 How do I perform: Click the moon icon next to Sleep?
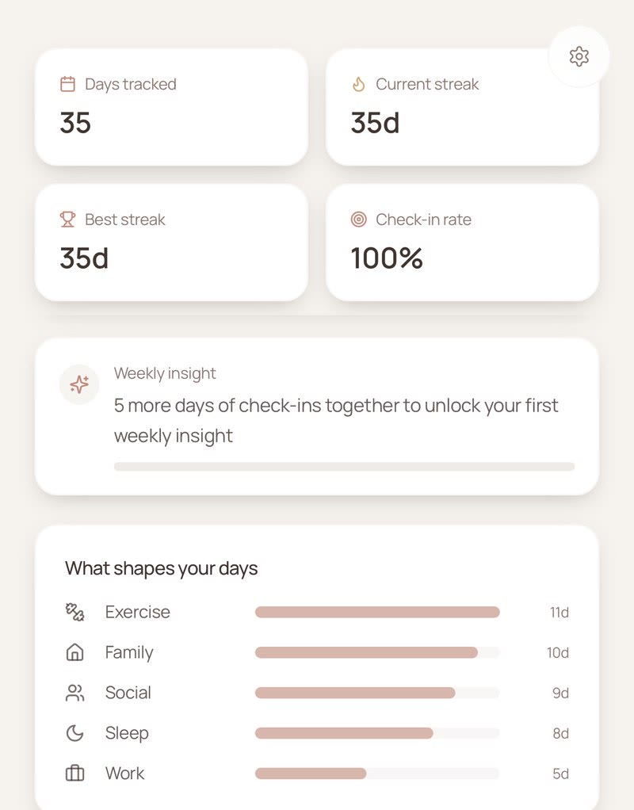pos(75,733)
